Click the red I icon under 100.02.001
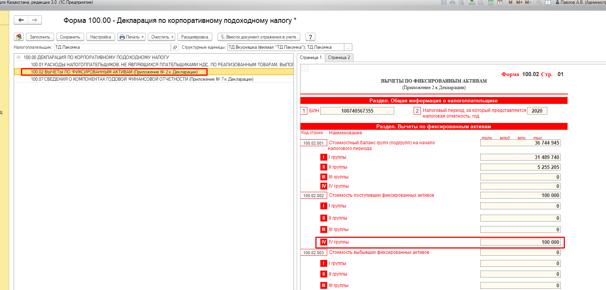 (x=324, y=157)
